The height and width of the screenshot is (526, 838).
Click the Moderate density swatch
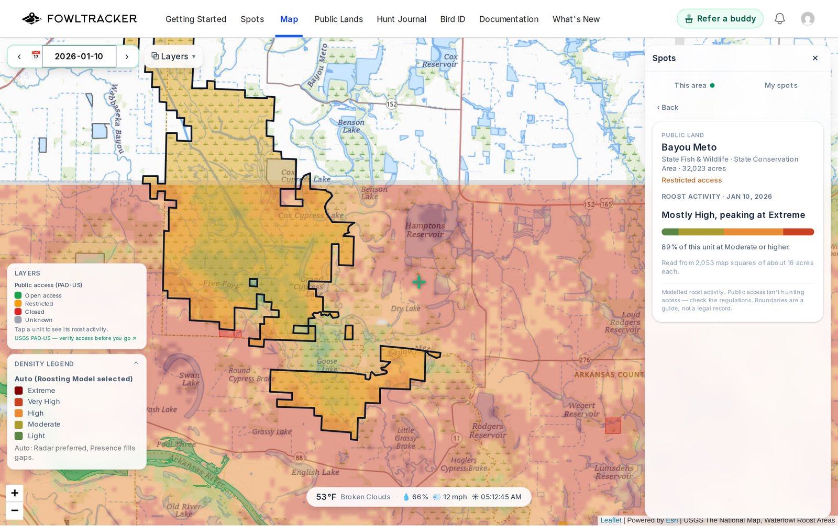pyautogui.click(x=19, y=425)
